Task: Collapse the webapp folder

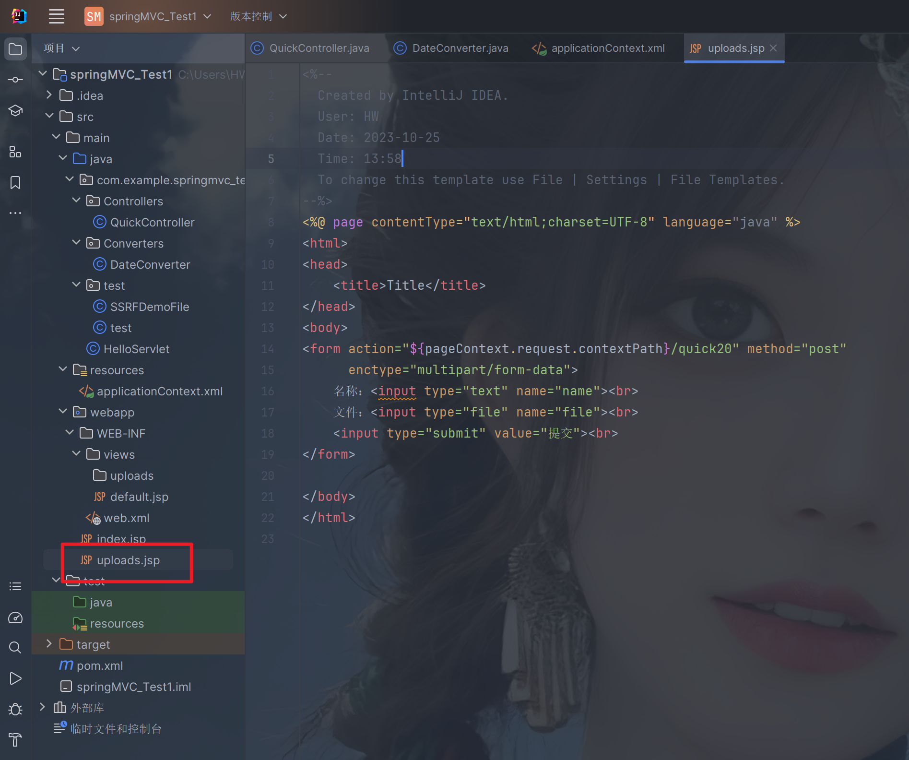Action: point(63,412)
